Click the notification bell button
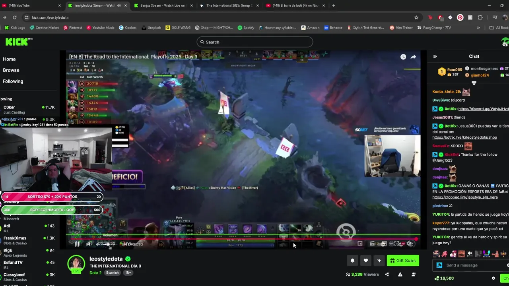This screenshot has height=286, width=509. pyautogui.click(x=352, y=261)
